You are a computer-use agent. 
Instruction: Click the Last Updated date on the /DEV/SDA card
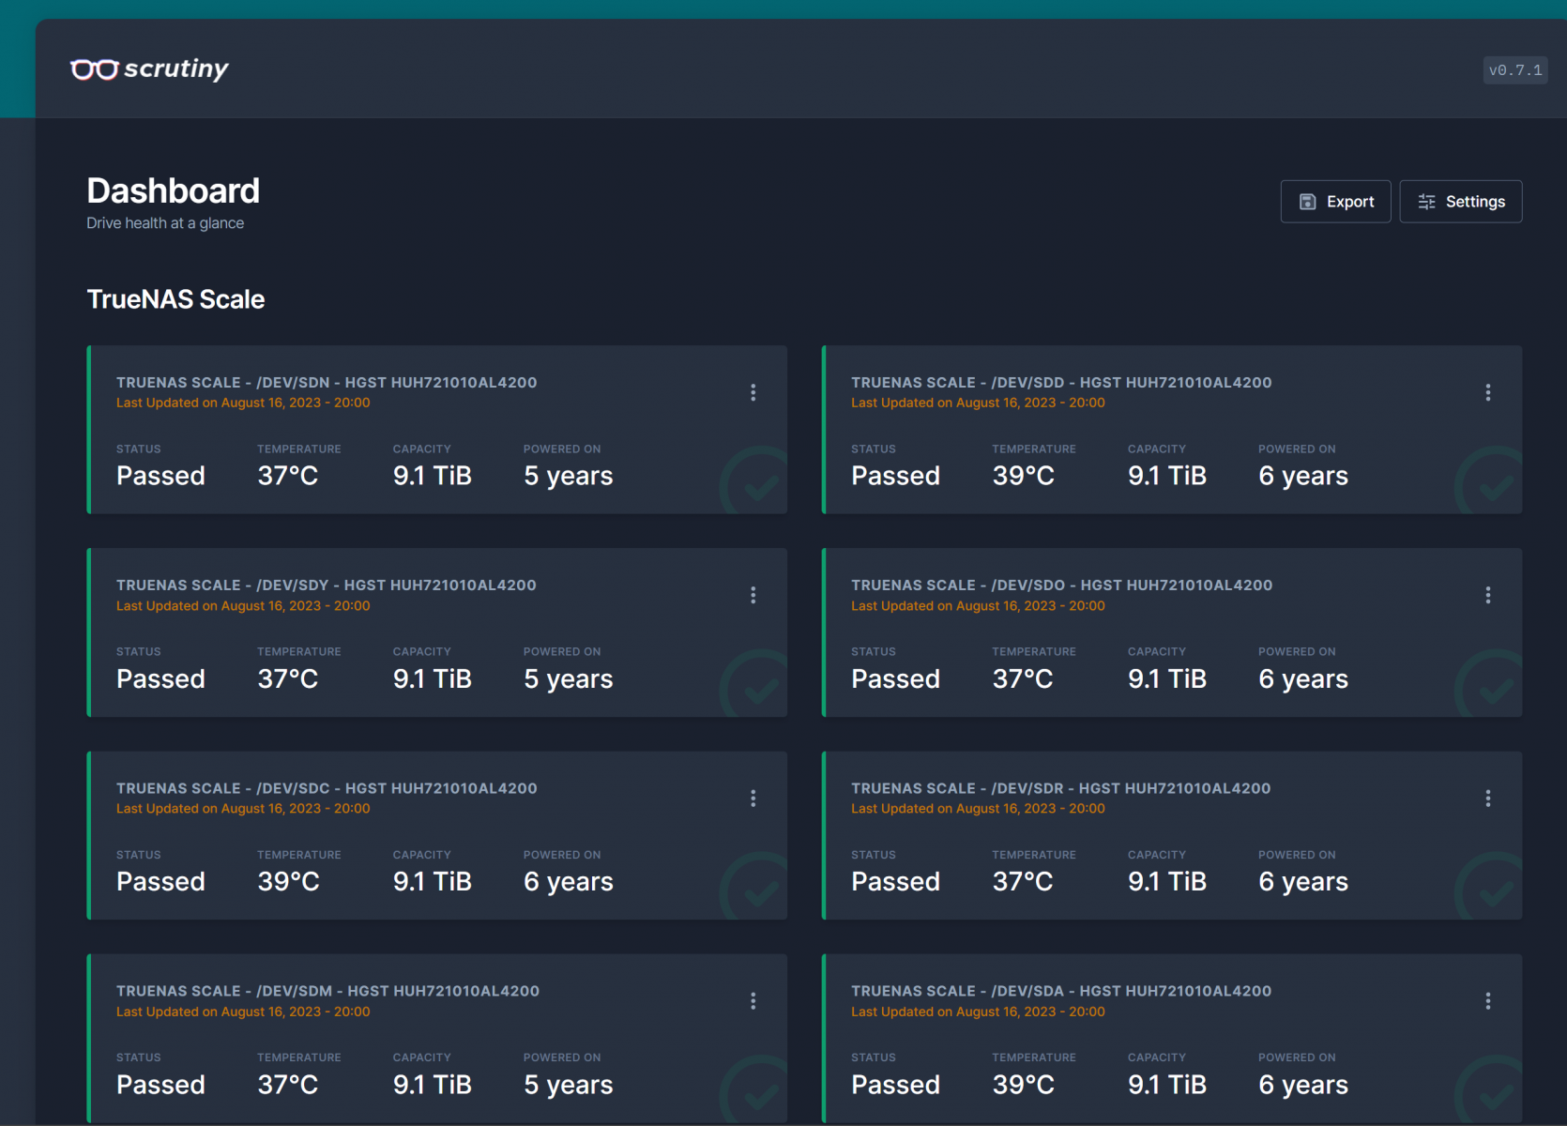tap(978, 1012)
